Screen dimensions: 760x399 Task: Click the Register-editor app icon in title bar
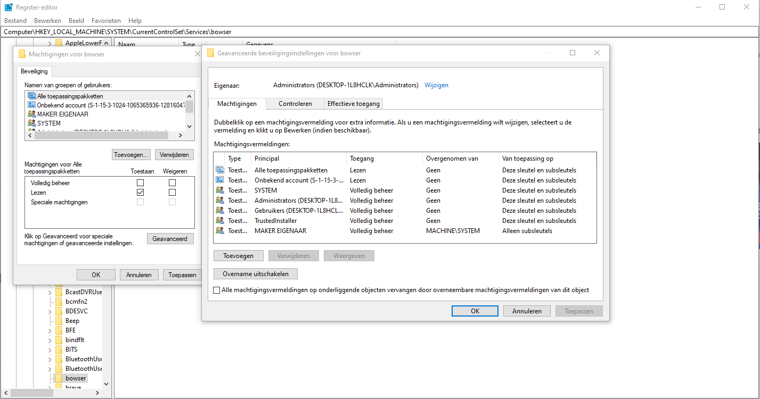coord(9,7)
